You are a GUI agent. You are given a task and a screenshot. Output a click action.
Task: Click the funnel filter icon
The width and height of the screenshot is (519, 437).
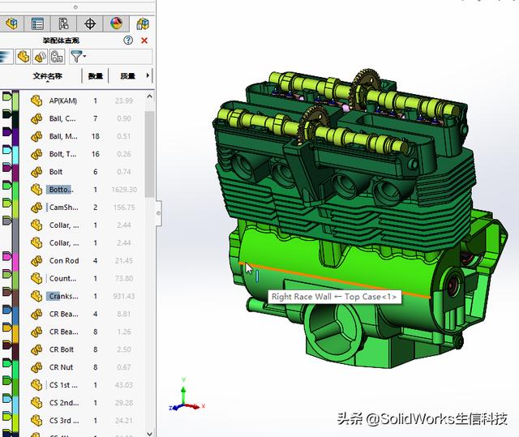click(x=75, y=57)
